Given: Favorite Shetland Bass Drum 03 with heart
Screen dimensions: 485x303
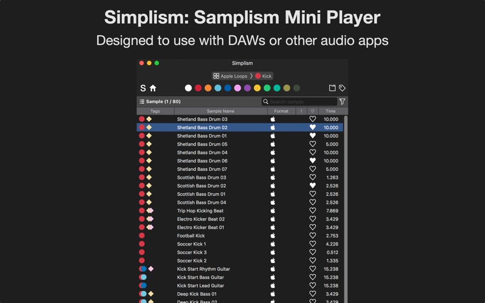Looking at the screenshot, I should [x=313, y=119].
